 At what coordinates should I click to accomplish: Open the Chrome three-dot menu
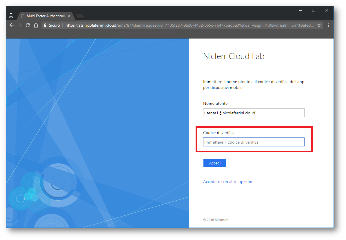[328, 25]
